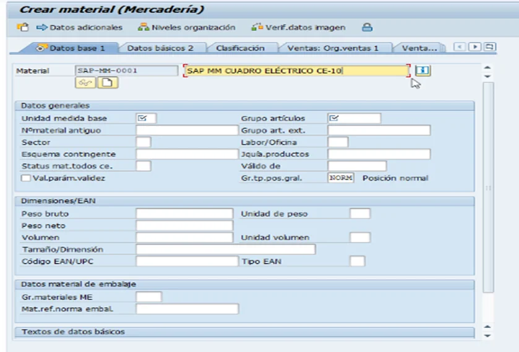Screen dimensions: 519x352
Task: Open the Clasificación tab
Action: point(240,48)
